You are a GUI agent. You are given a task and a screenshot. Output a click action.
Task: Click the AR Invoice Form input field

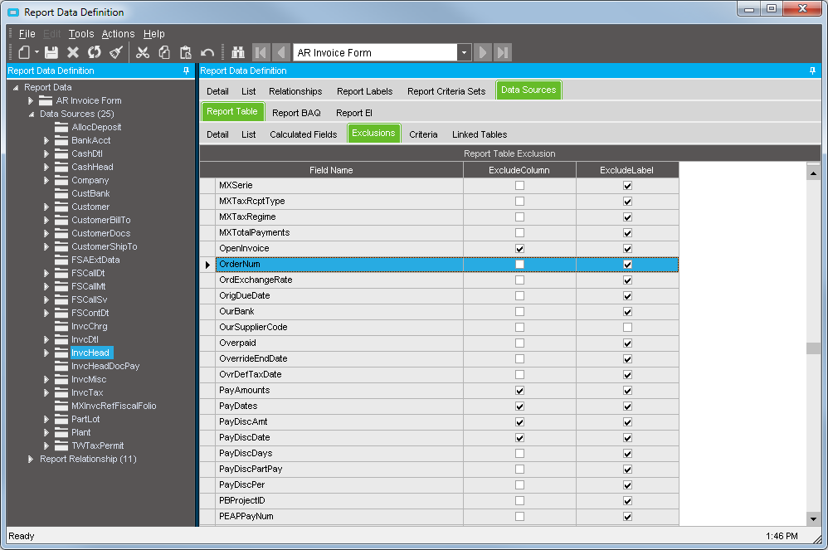[x=375, y=52]
